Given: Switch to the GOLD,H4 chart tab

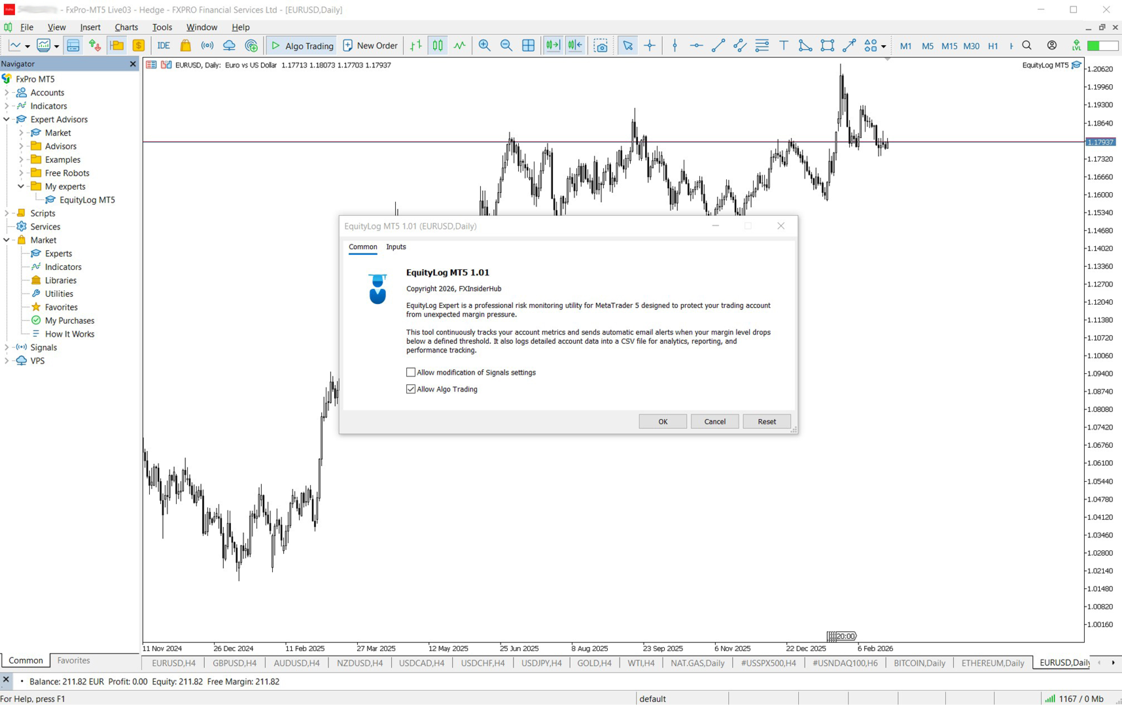Looking at the screenshot, I should (x=594, y=664).
